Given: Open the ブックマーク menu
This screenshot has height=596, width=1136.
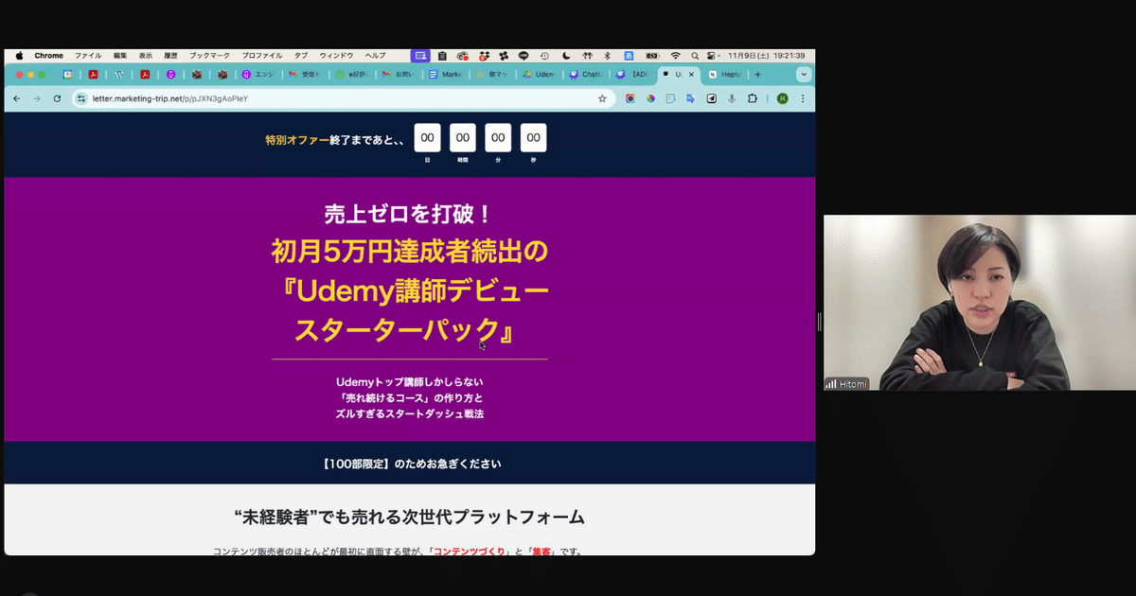Looking at the screenshot, I should (210, 56).
